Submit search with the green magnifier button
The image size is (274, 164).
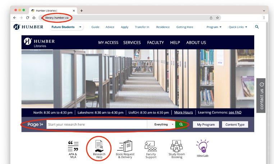[181, 125]
